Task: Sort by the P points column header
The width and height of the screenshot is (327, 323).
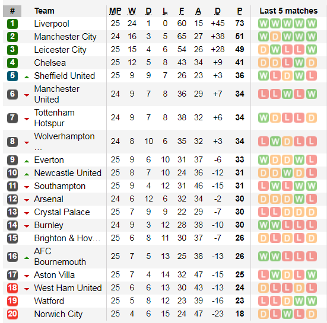Action: [x=240, y=11]
